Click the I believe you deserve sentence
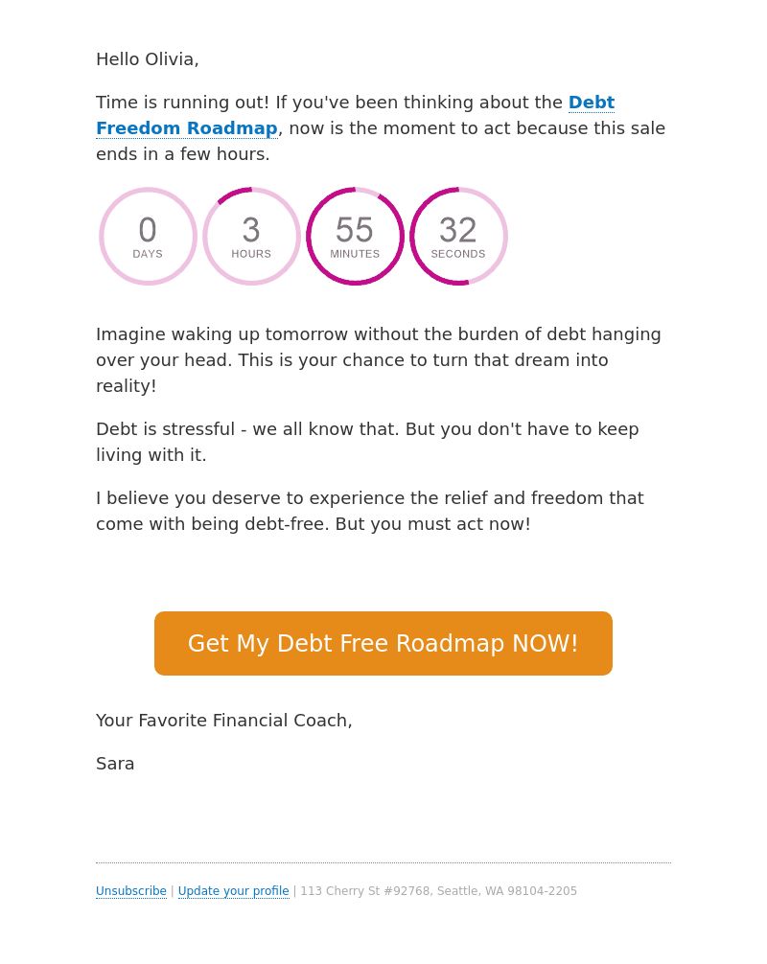Image resolution: width=767 pixels, height=964 pixels. pos(370,498)
